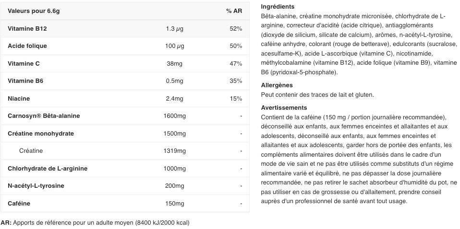Viewport: 460px width, 229px height.
Task: Click the % AR column header
Action: point(234,11)
